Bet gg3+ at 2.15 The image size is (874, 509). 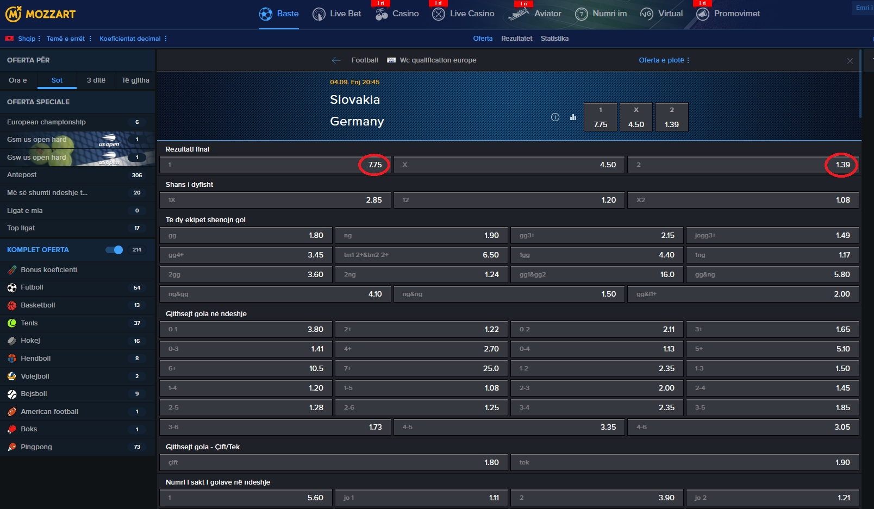597,235
